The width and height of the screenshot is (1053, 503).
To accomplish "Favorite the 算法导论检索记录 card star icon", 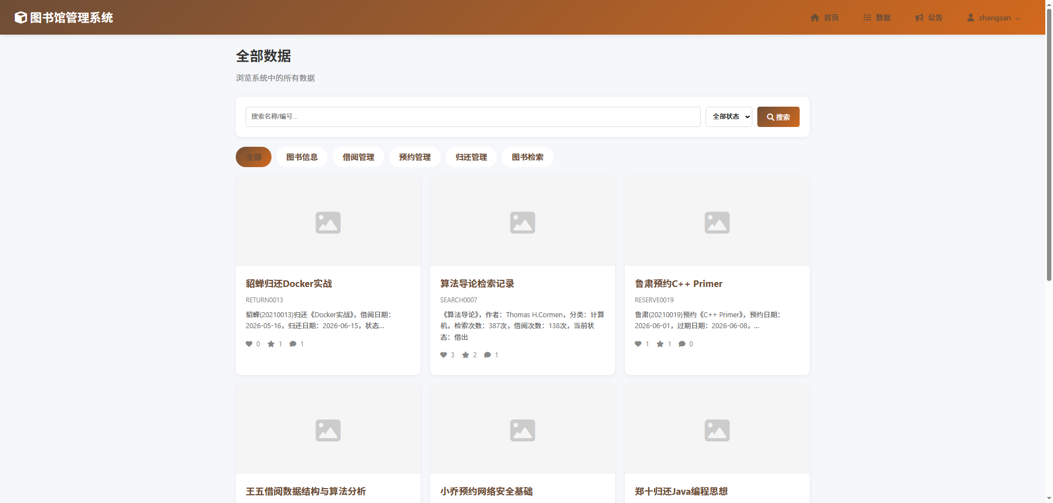I will 465,355.
